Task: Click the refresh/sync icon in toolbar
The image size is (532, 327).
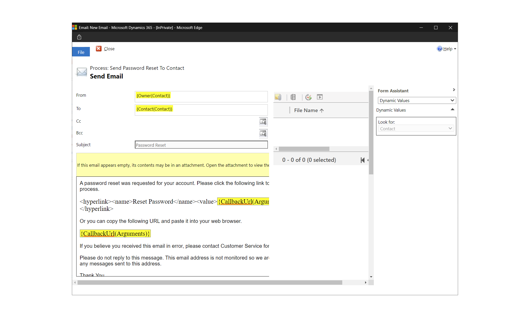Action: 308,97
